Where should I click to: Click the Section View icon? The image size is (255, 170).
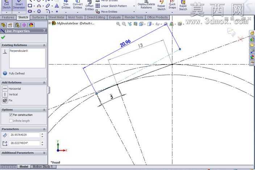click(135, 24)
